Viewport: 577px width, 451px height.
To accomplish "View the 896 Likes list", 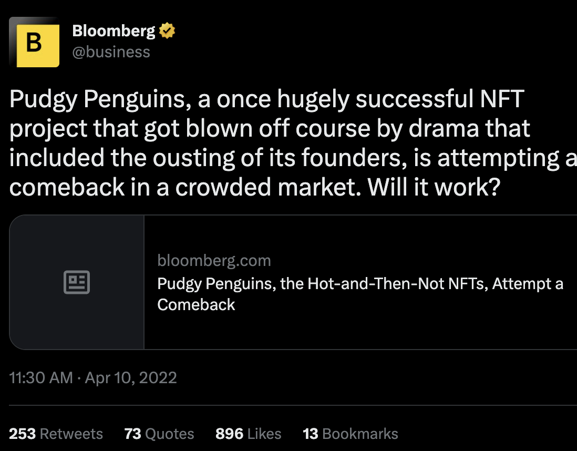I will click(248, 434).
